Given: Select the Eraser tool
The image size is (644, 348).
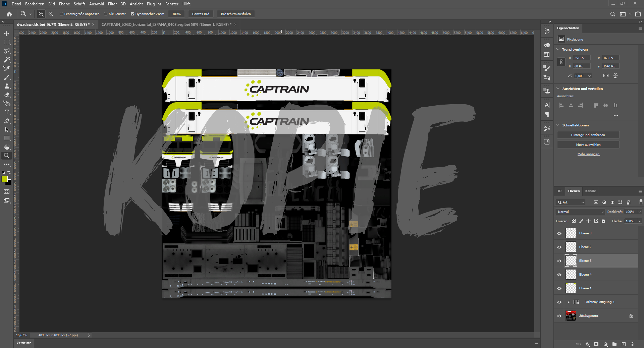Looking at the screenshot, I should pos(6,95).
